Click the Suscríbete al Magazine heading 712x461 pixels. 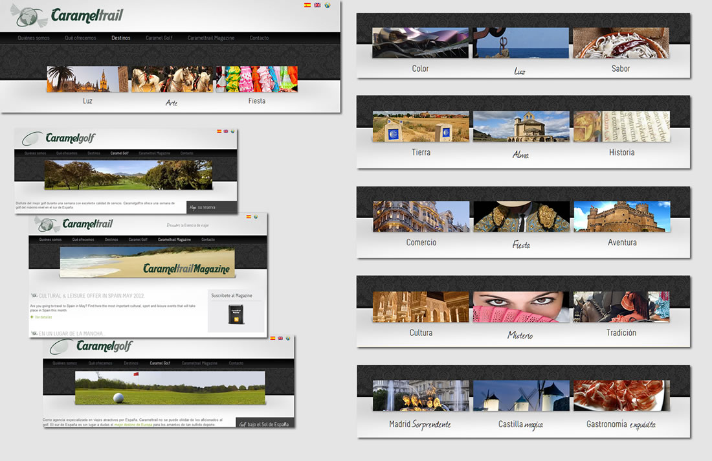[x=232, y=295]
